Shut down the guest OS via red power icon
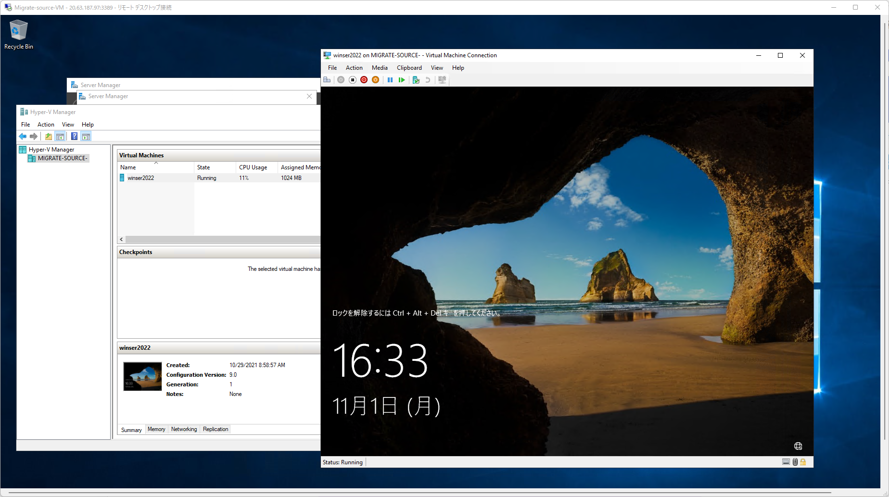This screenshot has width=889, height=497. coord(364,80)
